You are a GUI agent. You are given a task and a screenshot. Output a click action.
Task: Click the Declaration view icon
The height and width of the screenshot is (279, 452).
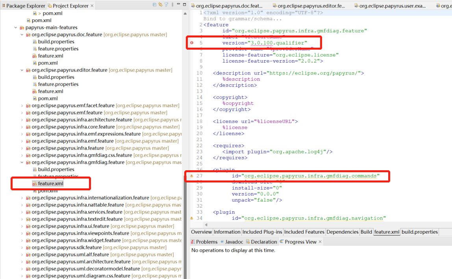(x=248, y=242)
